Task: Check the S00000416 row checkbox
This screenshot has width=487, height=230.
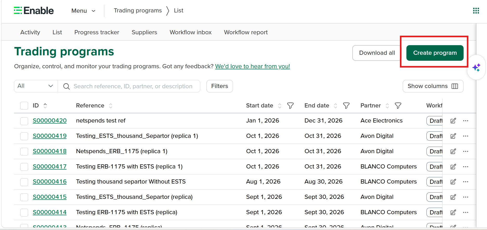Action: [24, 182]
